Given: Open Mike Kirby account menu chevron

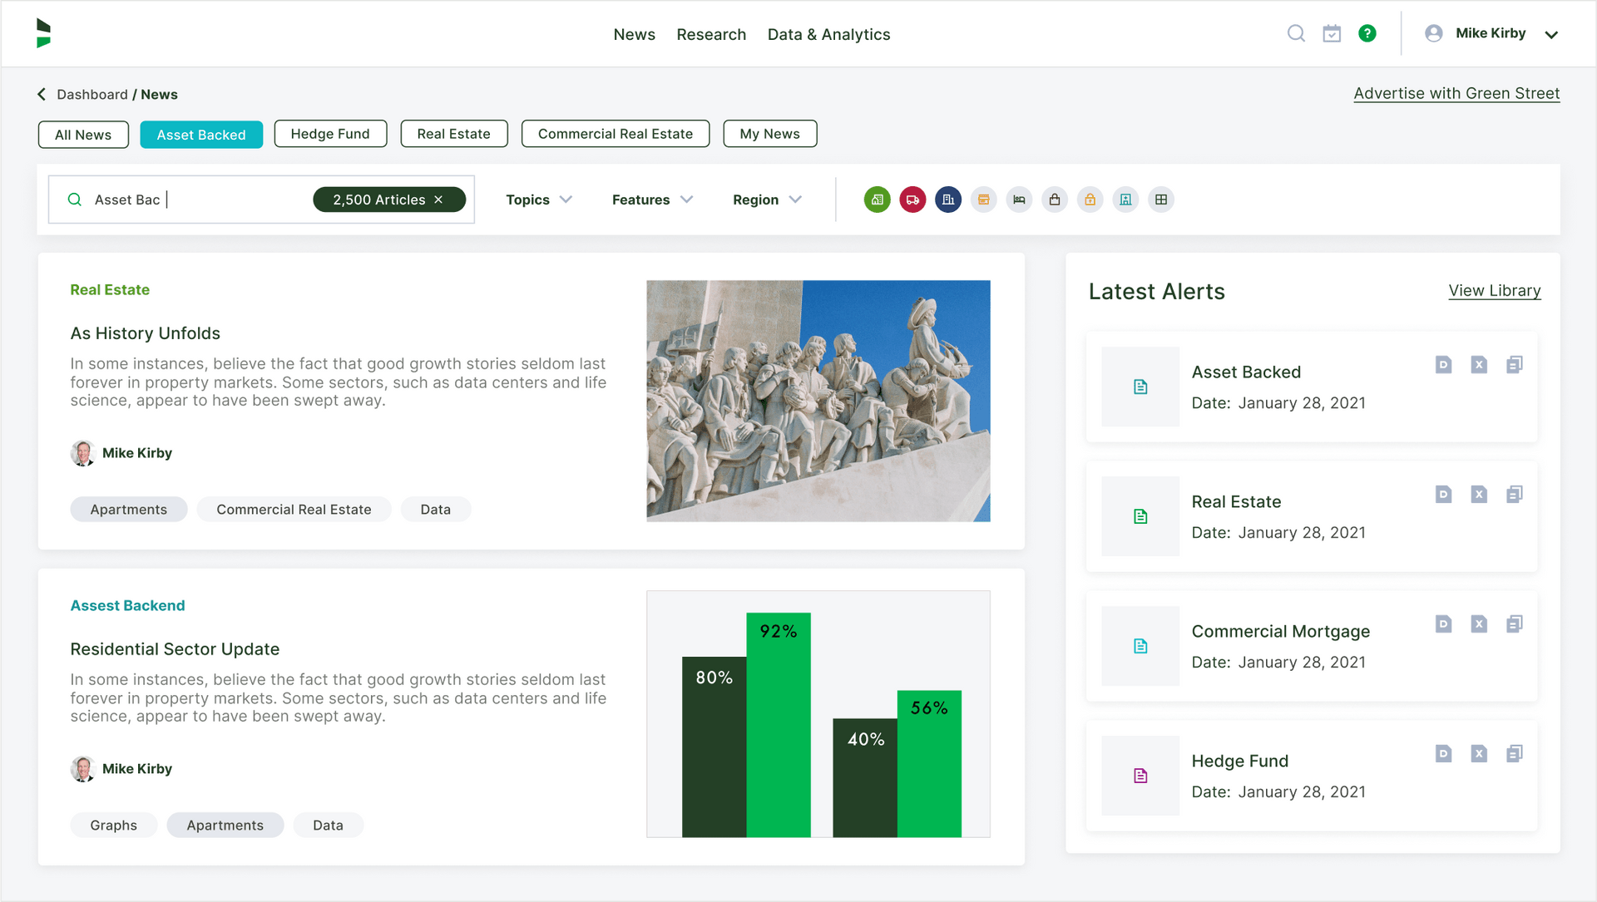Looking at the screenshot, I should 1551,34.
